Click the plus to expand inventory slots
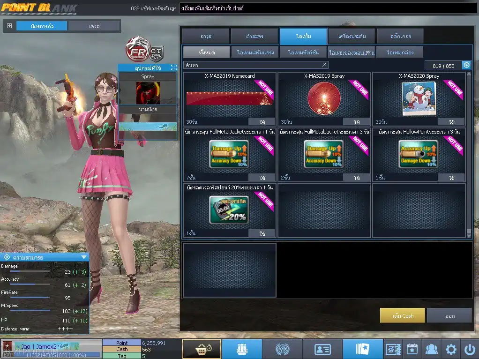The width and height of the screenshot is (479, 359). point(466,65)
